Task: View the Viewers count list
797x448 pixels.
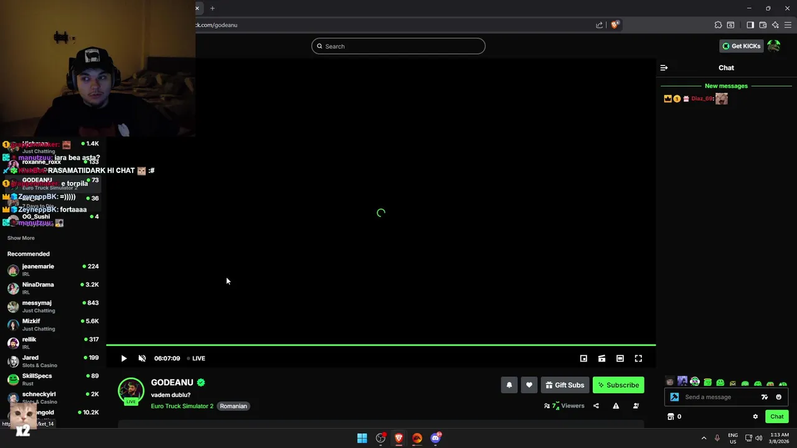Action: tap(564, 406)
